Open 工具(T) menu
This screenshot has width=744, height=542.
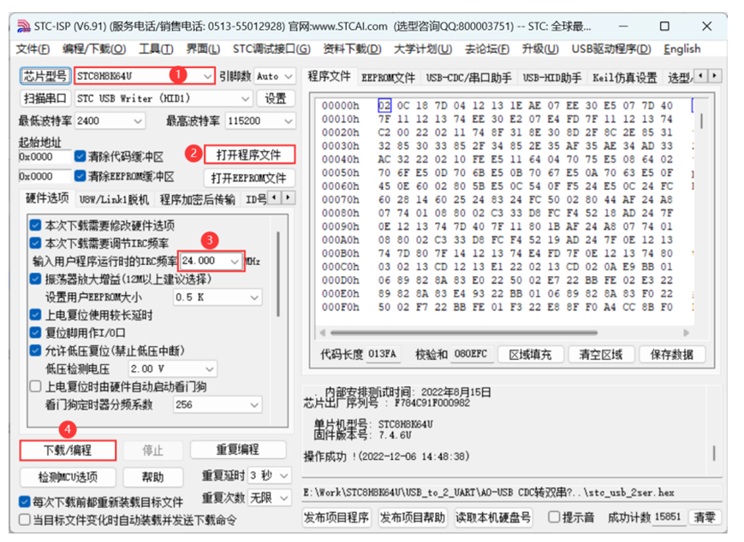point(156,50)
